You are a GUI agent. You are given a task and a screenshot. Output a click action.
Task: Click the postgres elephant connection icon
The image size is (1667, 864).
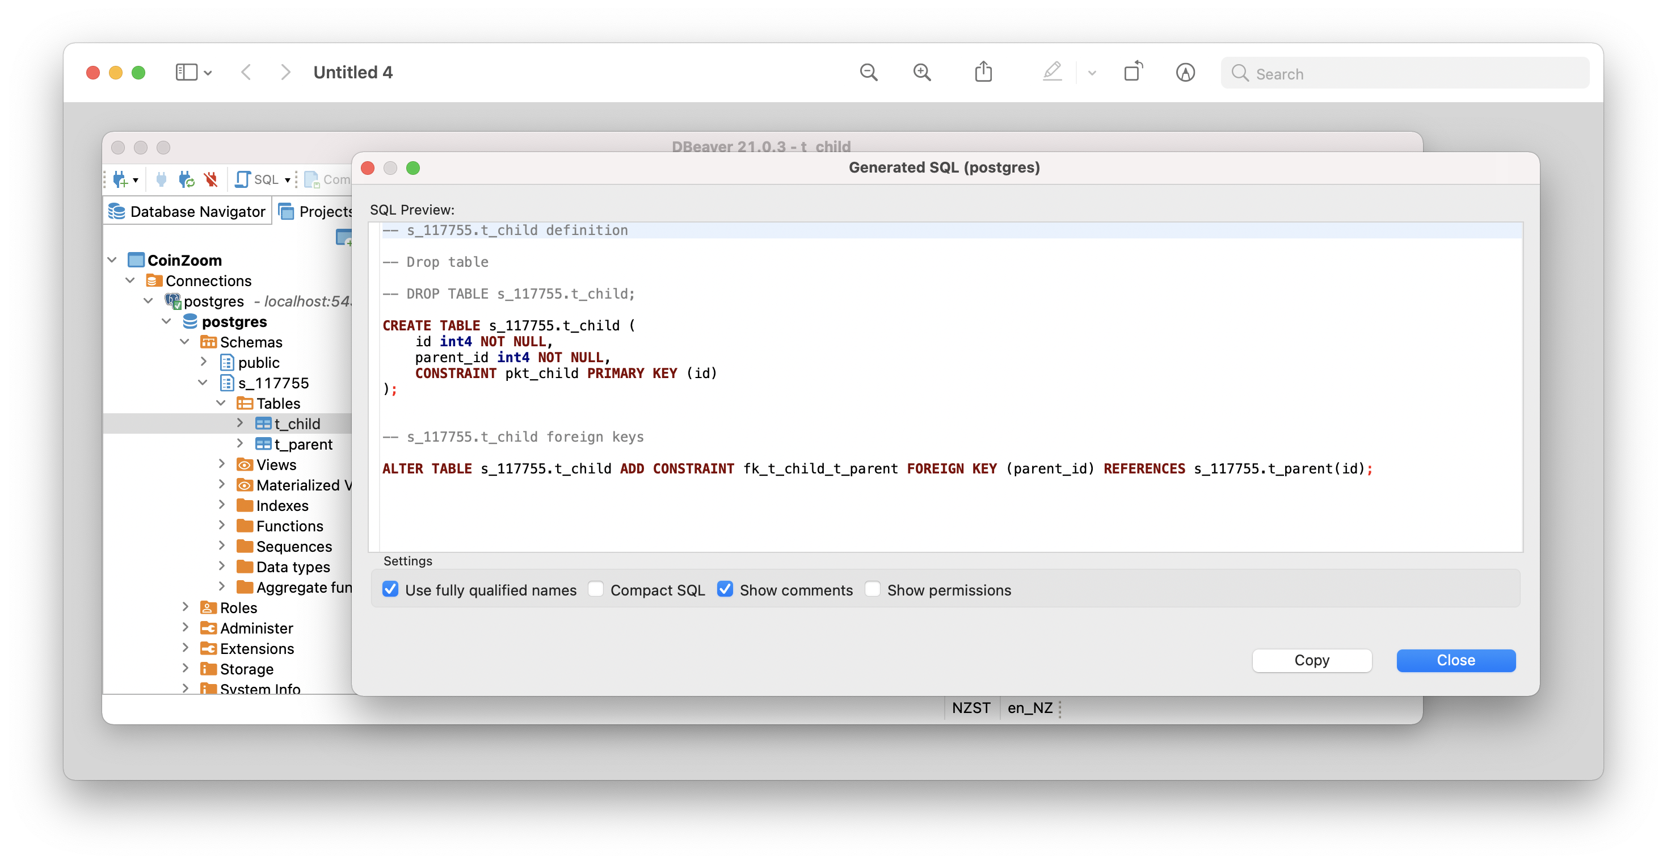coord(173,301)
